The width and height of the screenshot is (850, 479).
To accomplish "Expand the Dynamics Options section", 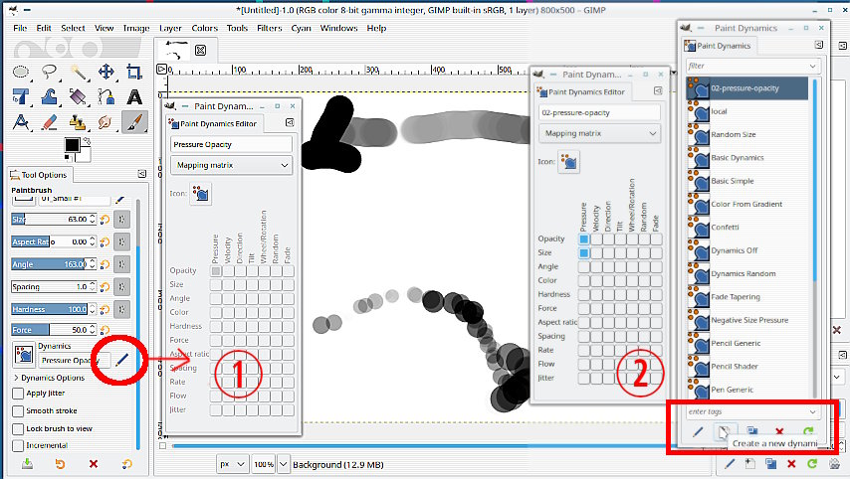I will pyautogui.click(x=16, y=378).
